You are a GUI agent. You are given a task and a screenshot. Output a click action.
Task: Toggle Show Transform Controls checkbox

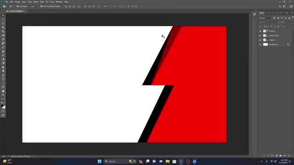[41, 6]
